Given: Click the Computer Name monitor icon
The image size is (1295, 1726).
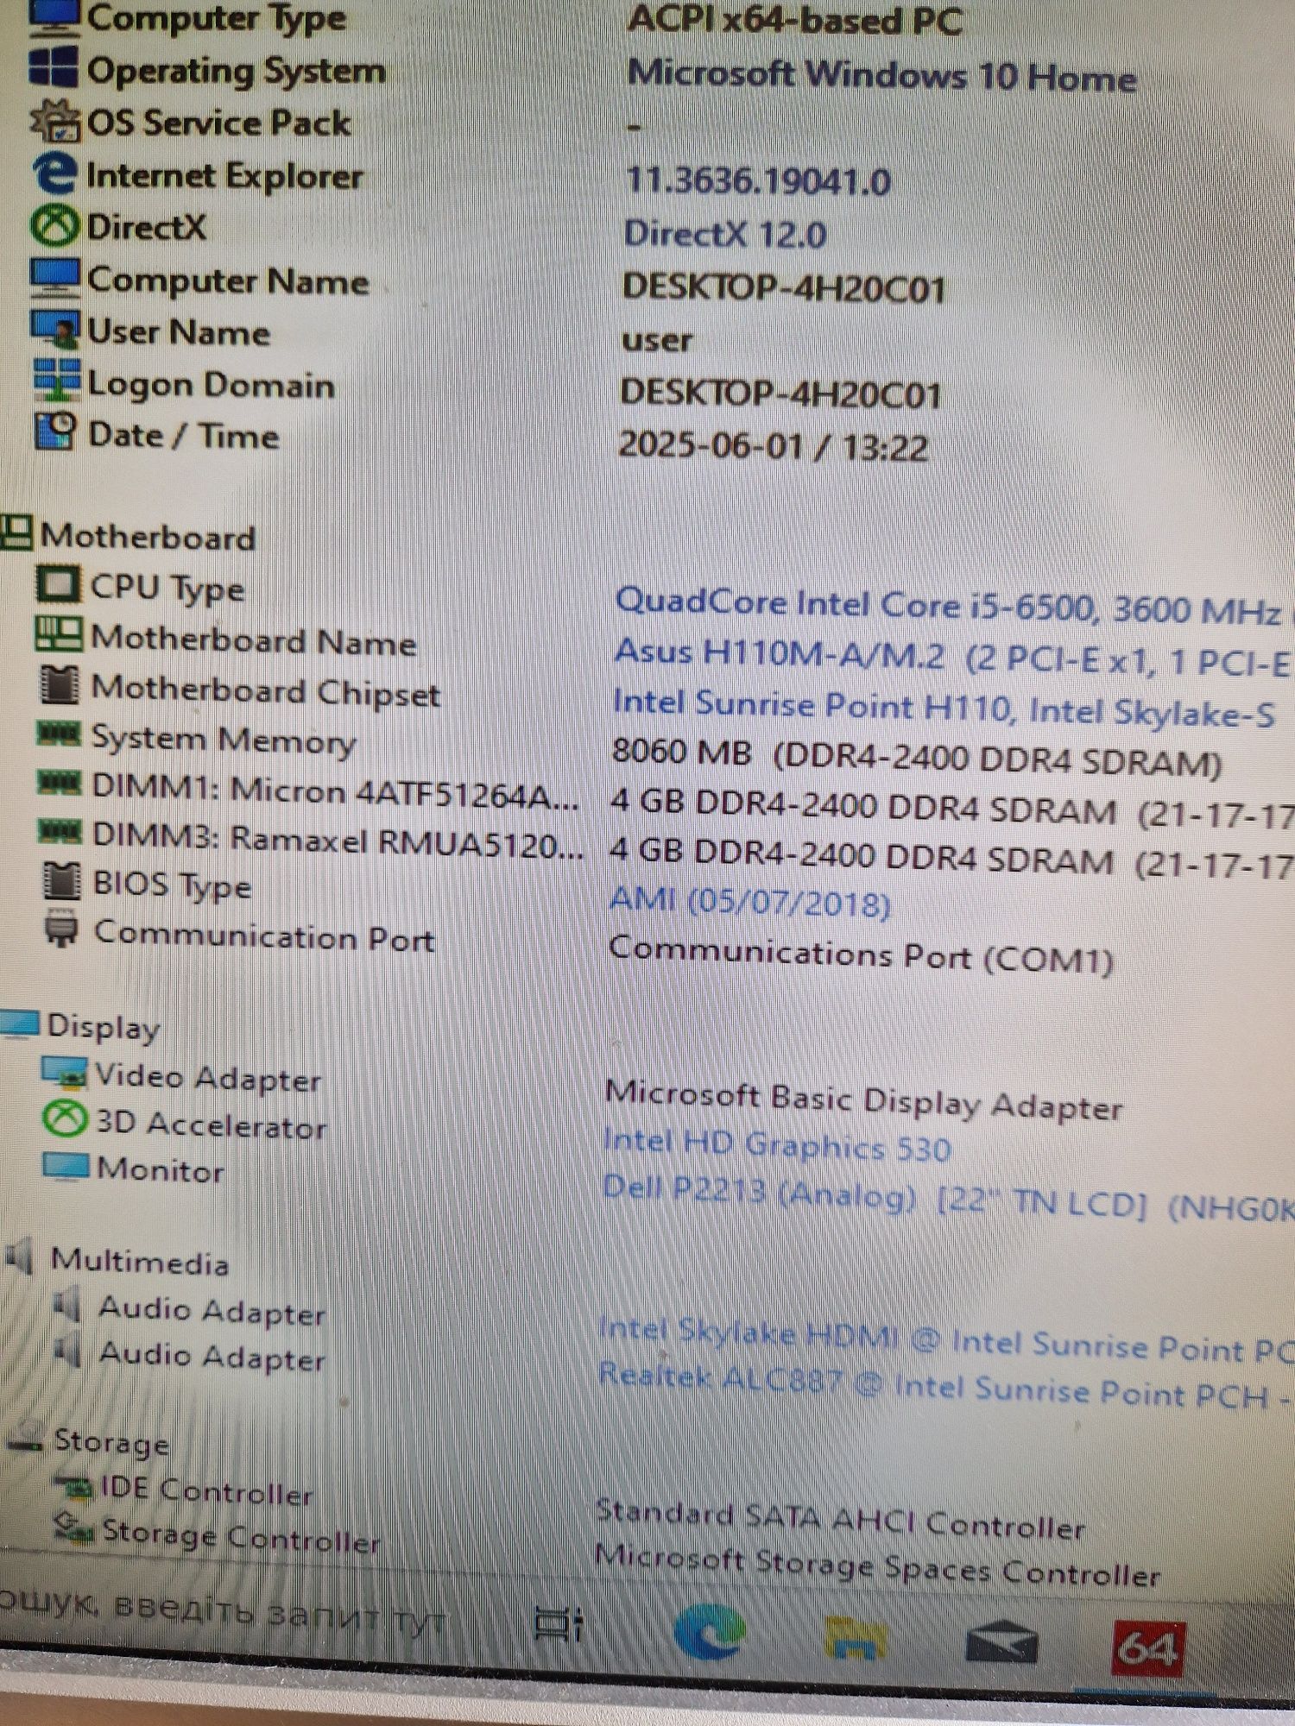Looking at the screenshot, I should 54,277.
